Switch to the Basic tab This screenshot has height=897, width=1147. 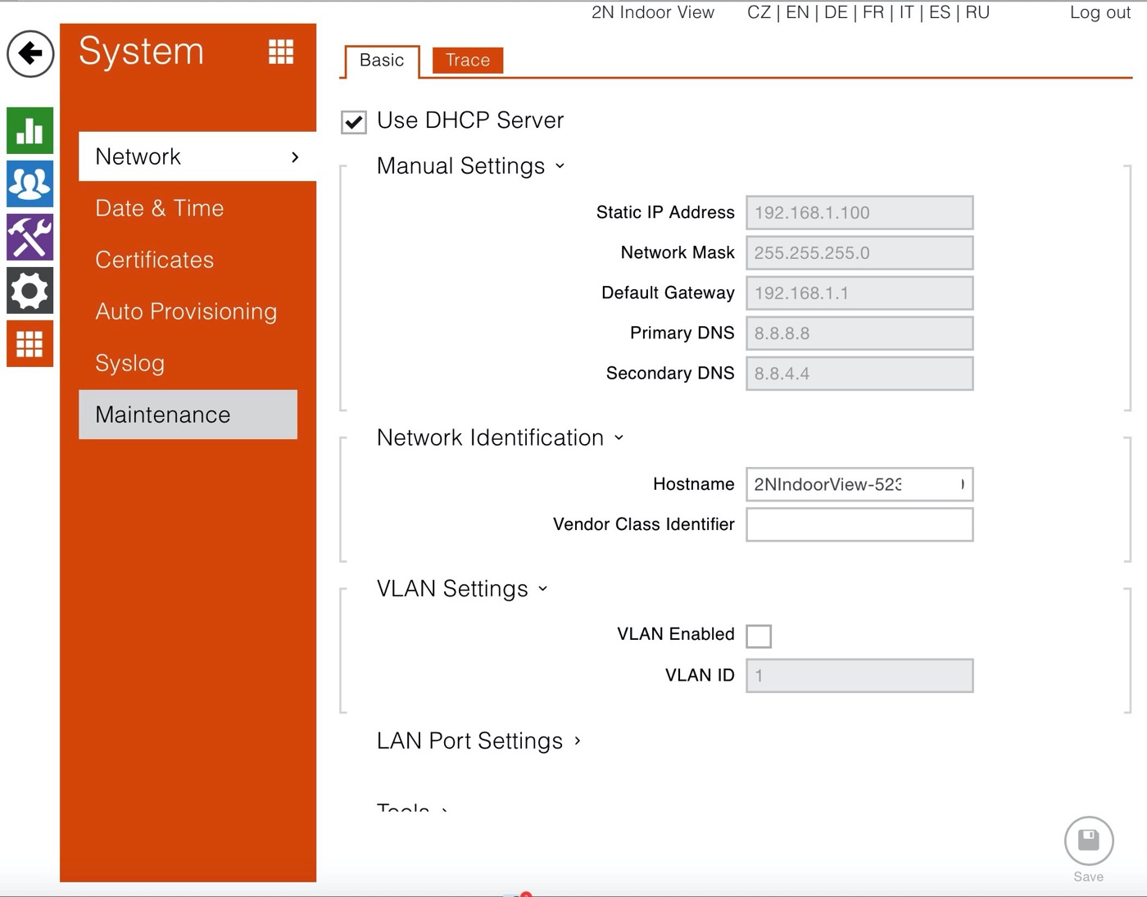point(382,61)
